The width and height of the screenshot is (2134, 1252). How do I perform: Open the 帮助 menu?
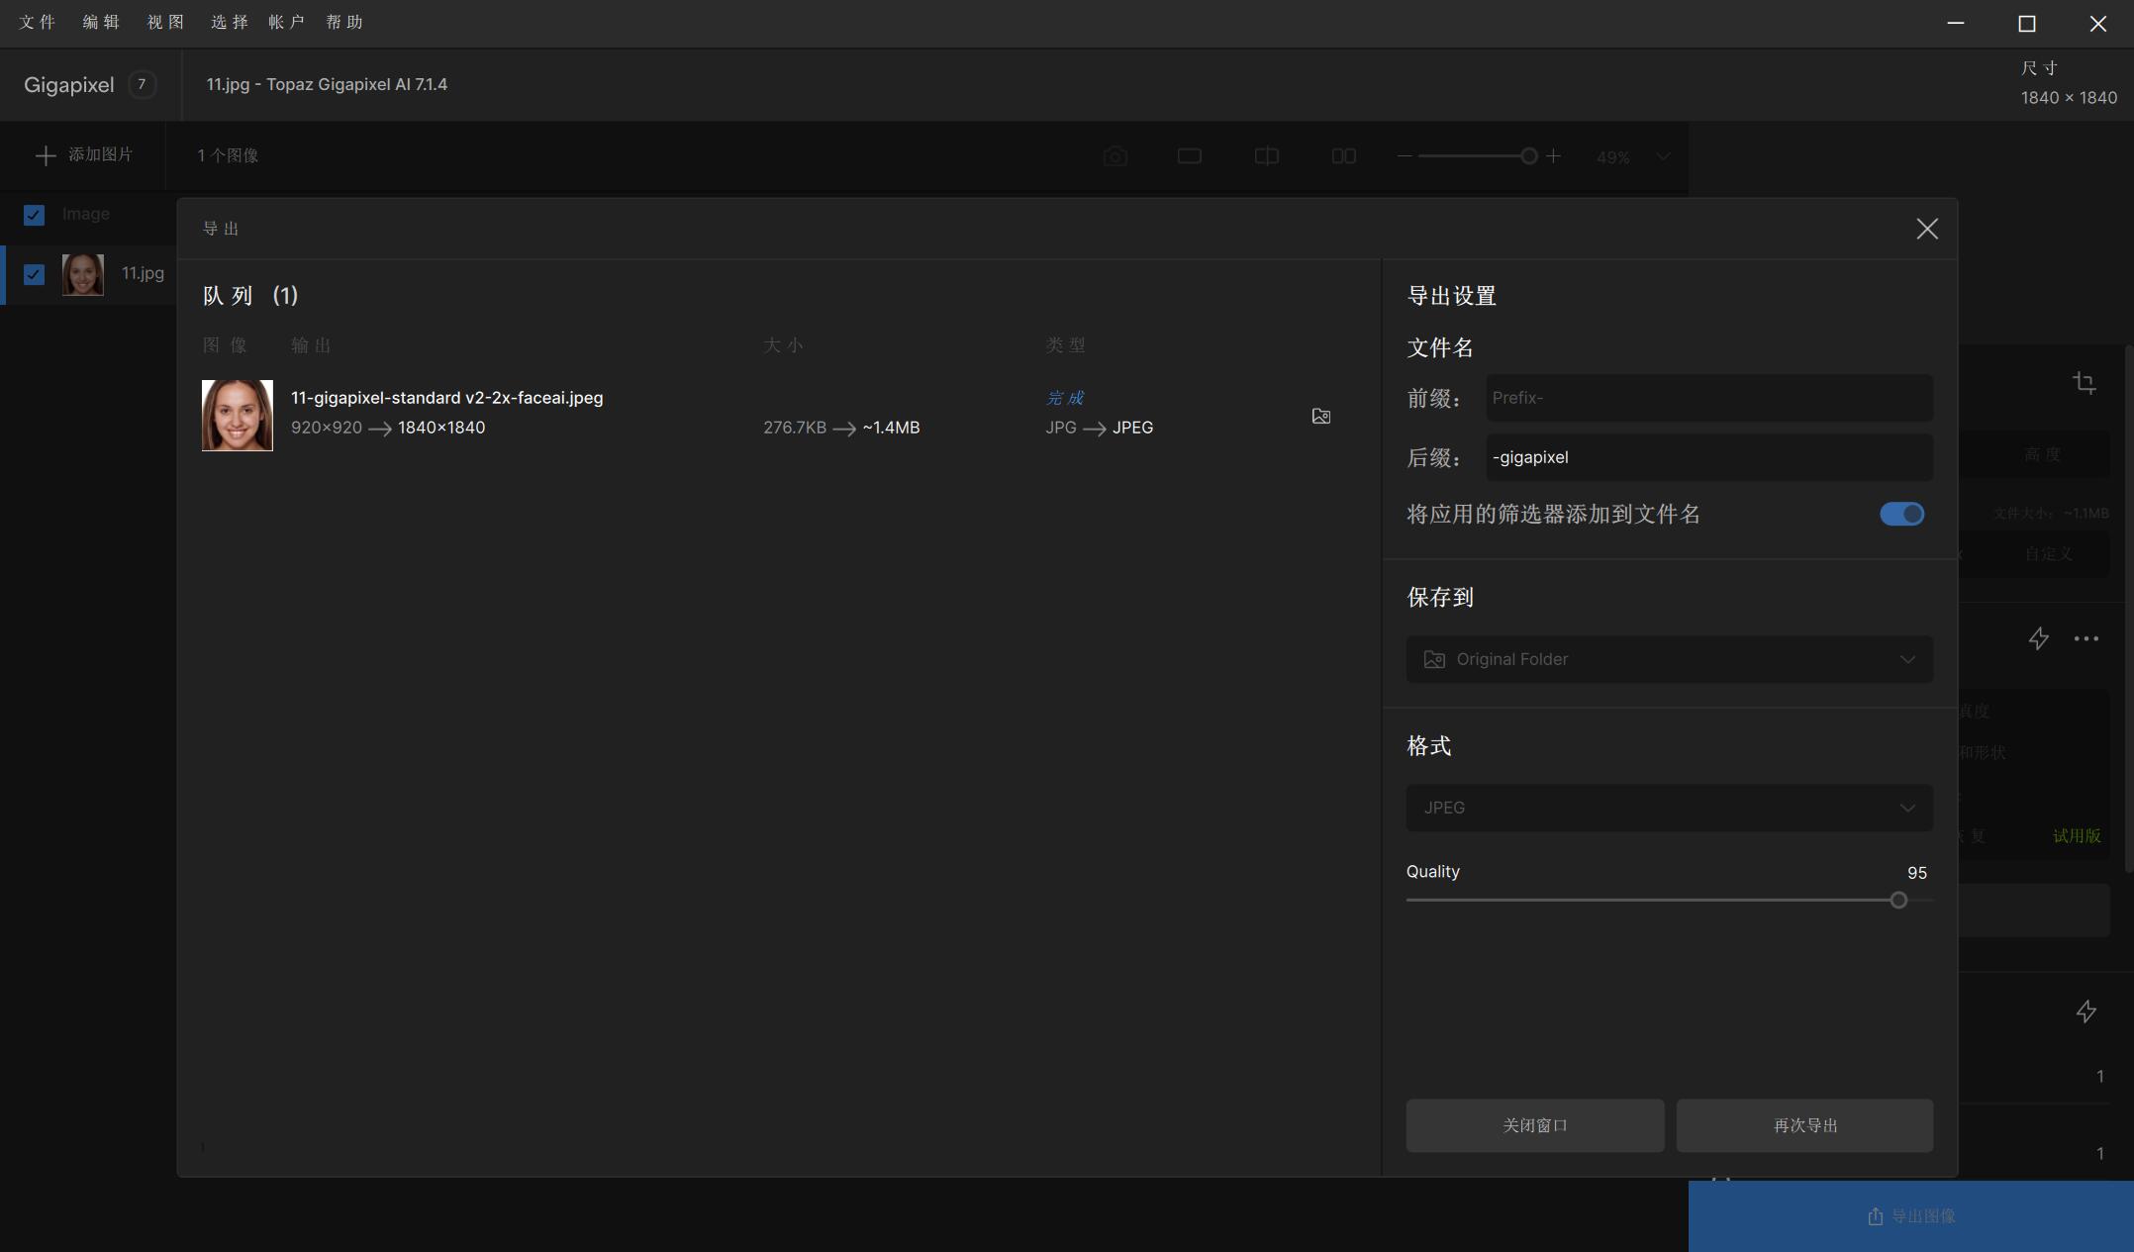point(344,23)
